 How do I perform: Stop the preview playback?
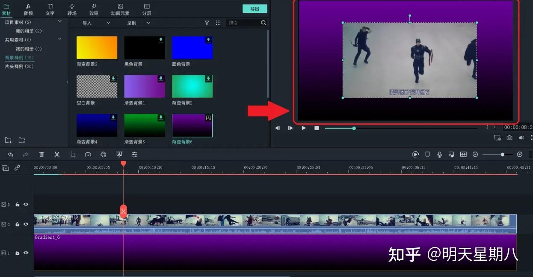tap(317, 128)
